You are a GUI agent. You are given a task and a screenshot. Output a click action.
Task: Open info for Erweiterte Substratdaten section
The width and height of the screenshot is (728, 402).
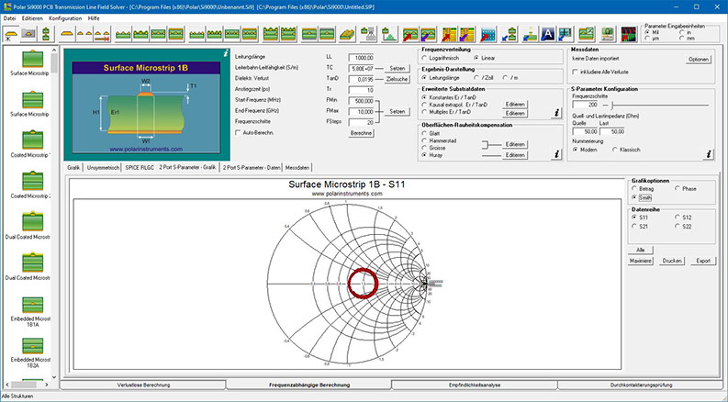555,113
